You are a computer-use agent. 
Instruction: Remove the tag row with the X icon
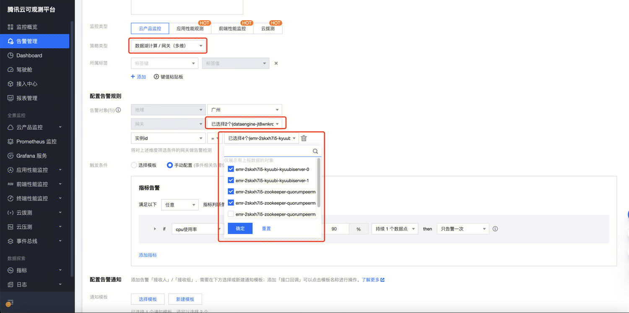276,63
